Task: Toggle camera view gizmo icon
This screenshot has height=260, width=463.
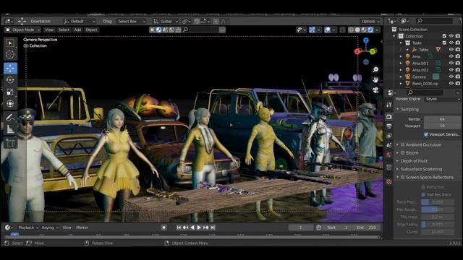Action: tap(375, 90)
